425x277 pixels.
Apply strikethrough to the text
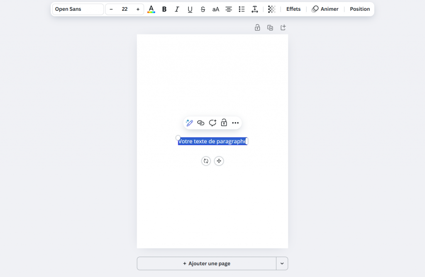[x=203, y=9]
